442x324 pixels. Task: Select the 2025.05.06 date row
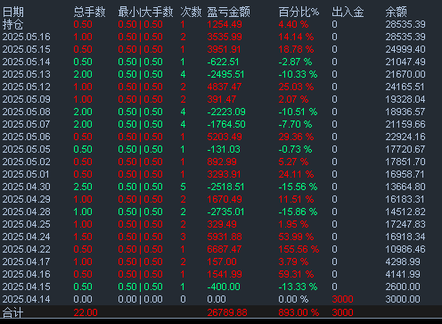click(27, 137)
